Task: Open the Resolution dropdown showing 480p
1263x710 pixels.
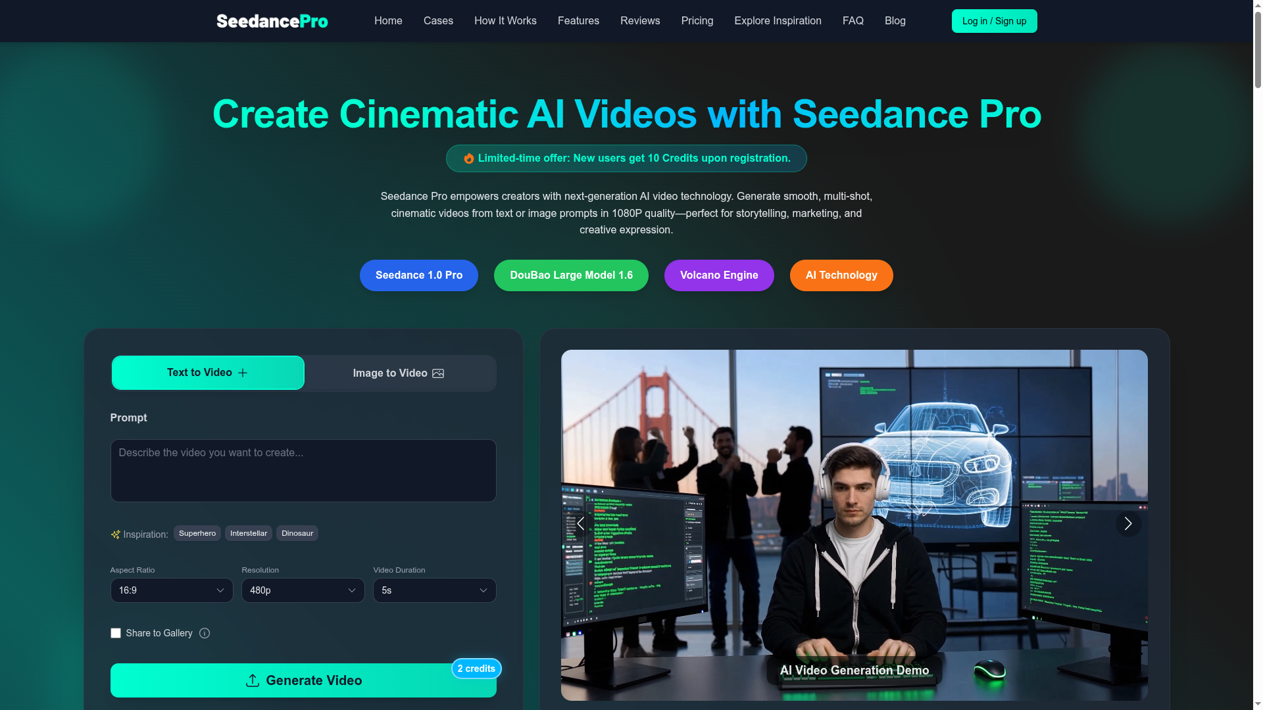Action: tap(303, 590)
